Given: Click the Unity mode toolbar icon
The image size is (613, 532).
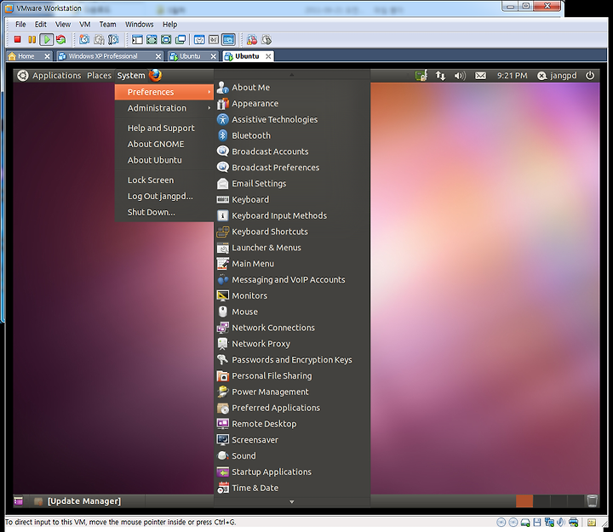Looking at the screenshot, I should click(166, 39).
